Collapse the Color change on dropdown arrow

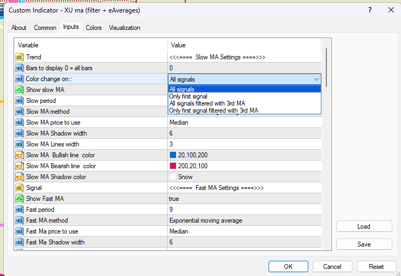[317, 79]
